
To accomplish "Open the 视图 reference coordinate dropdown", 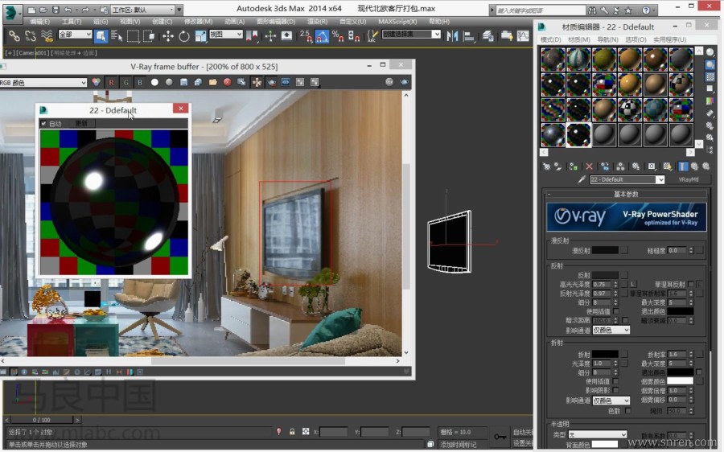I will tap(226, 34).
